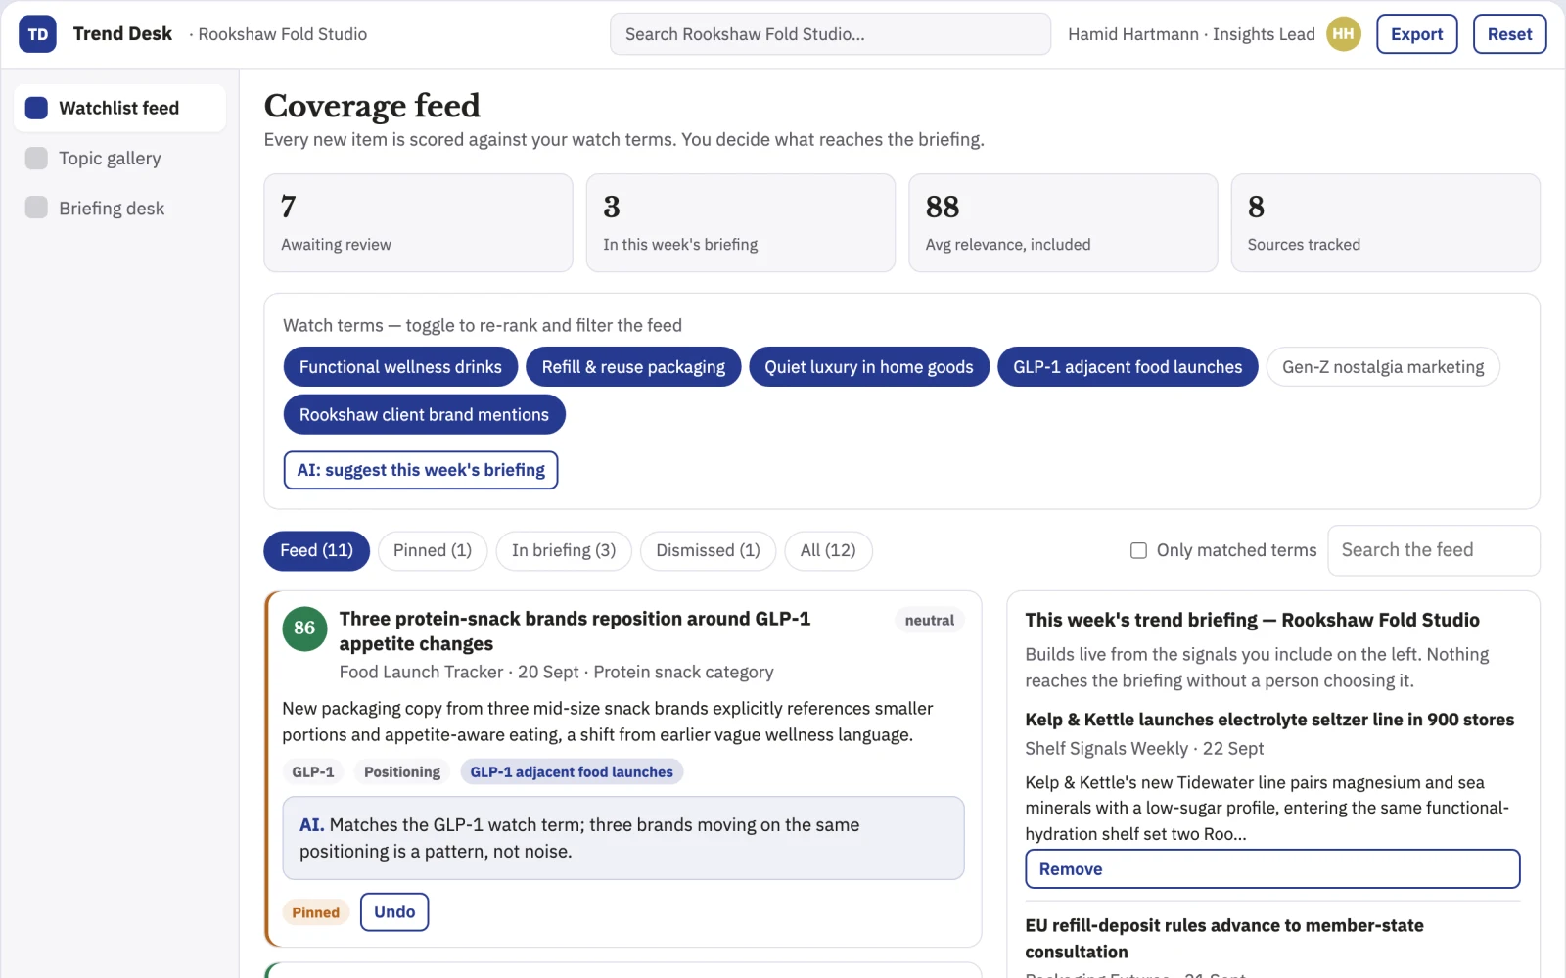
Task: Toggle the GLP-1 adjacent food launches watch term
Action: coord(1128,367)
